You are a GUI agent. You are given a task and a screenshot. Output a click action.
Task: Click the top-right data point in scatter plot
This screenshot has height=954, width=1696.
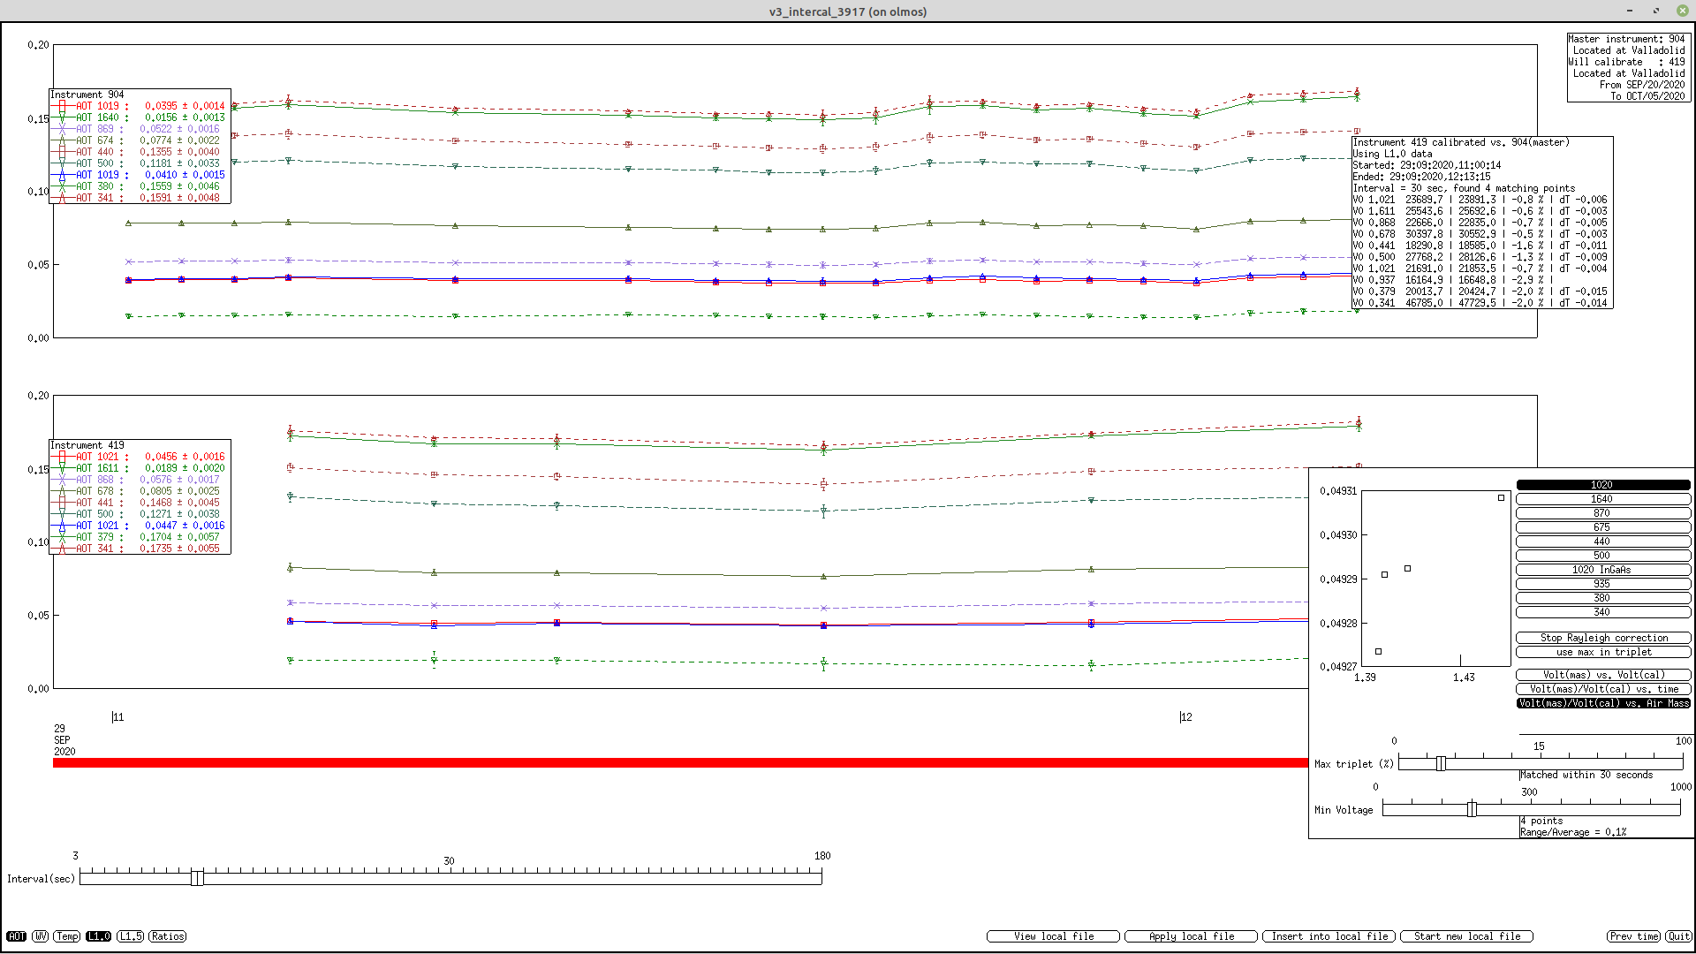tap(1501, 498)
